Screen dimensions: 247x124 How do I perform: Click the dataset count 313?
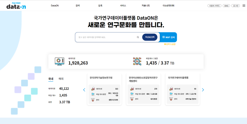coord(117,89)
